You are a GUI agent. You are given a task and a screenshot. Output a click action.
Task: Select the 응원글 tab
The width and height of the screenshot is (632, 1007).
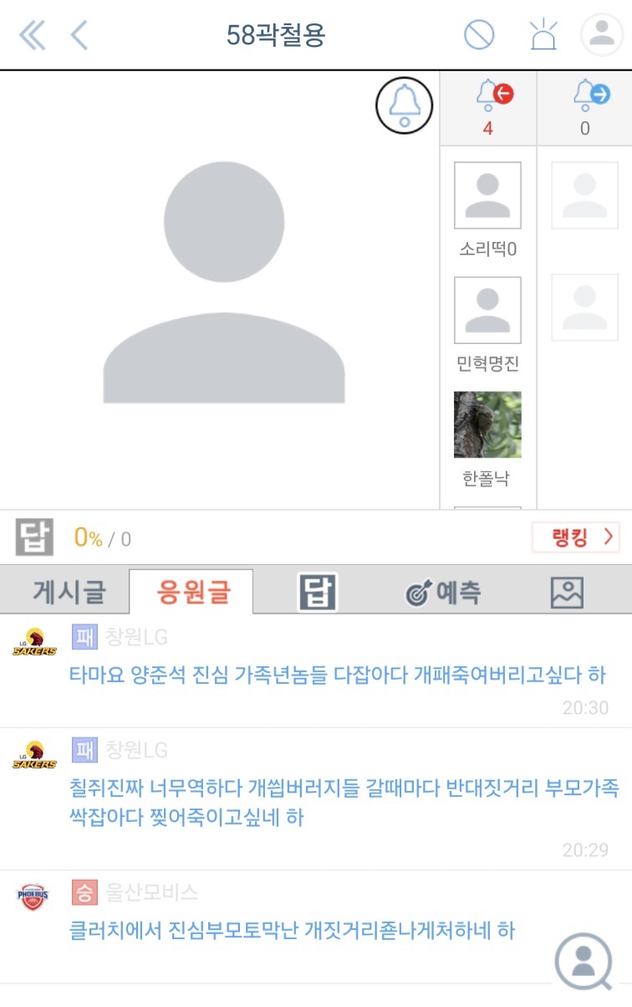click(192, 592)
